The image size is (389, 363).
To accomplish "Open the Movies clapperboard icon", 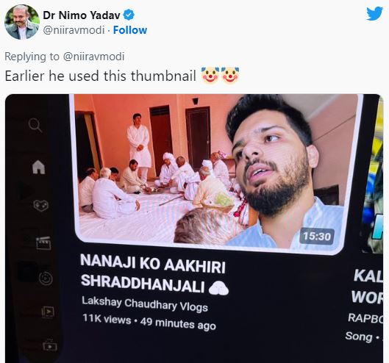I will [x=43, y=243].
